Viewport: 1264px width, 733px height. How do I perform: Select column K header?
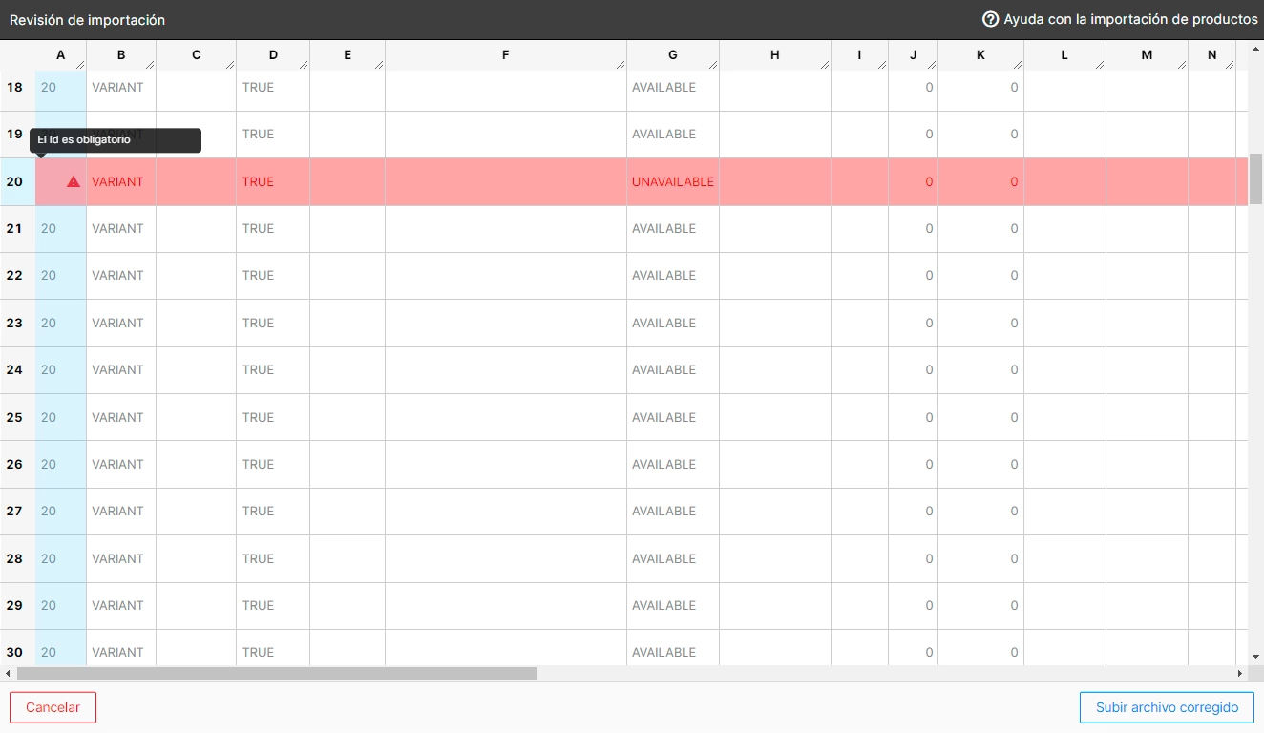pyautogui.click(x=980, y=55)
